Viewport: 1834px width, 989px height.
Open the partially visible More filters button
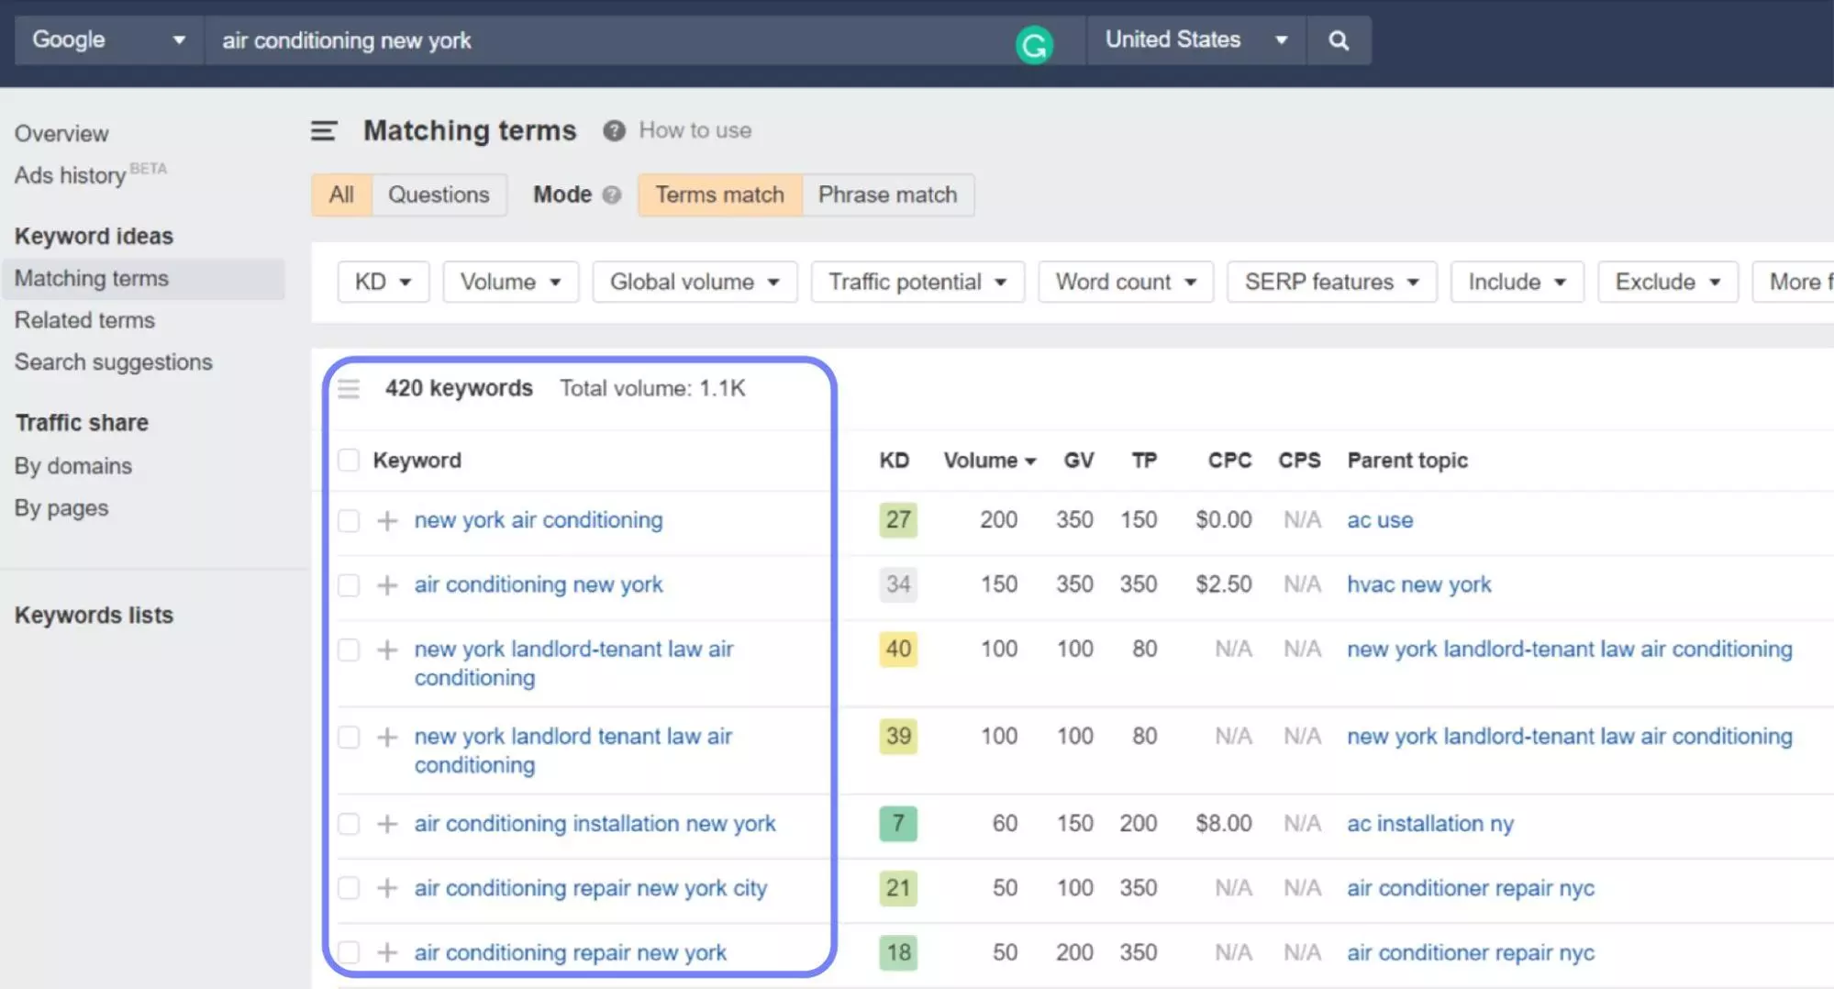[1794, 282]
